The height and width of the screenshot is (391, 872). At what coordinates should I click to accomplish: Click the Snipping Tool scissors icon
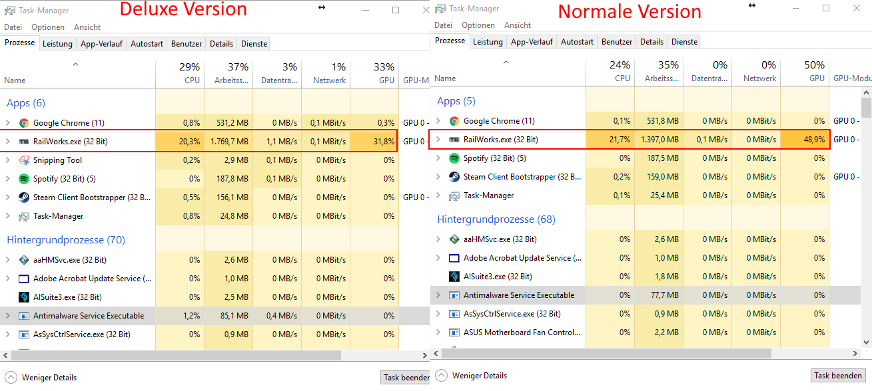24,160
